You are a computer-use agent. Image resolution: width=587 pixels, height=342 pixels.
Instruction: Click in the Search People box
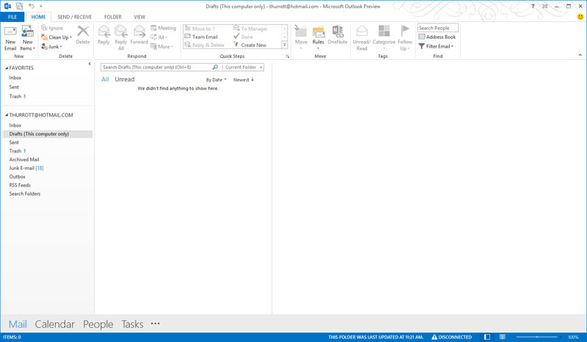click(437, 28)
